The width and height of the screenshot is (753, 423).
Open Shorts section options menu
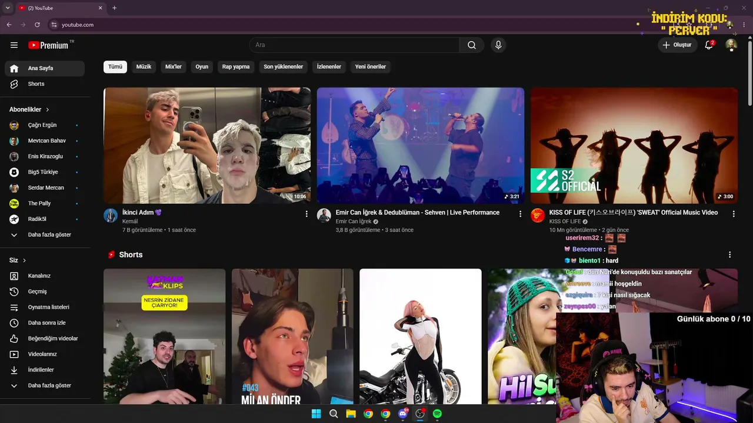pyautogui.click(x=730, y=255)
